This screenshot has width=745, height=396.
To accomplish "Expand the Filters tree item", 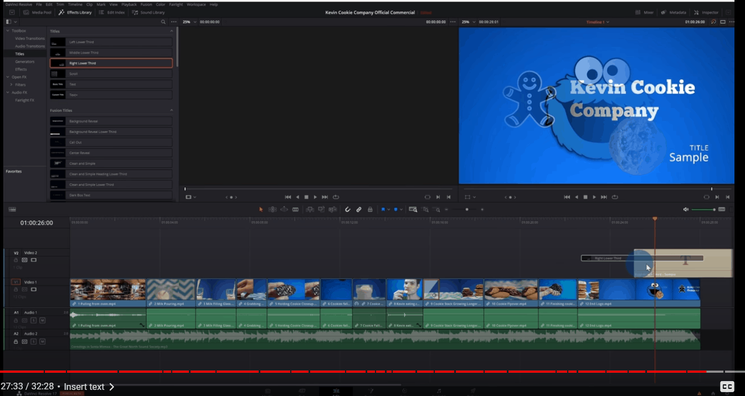I will tap(12, 85).
